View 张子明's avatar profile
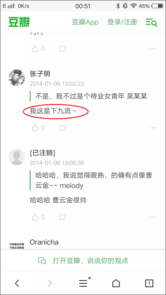This screenshot has height=295, width=166. 17,78
